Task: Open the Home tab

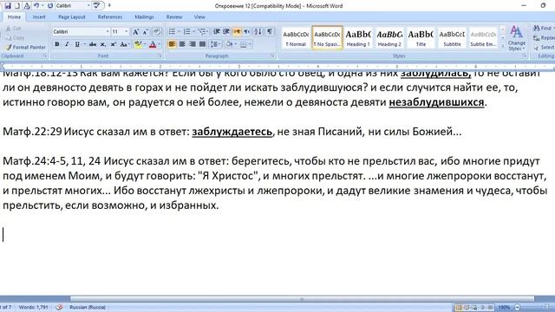Action: (14, 17)
